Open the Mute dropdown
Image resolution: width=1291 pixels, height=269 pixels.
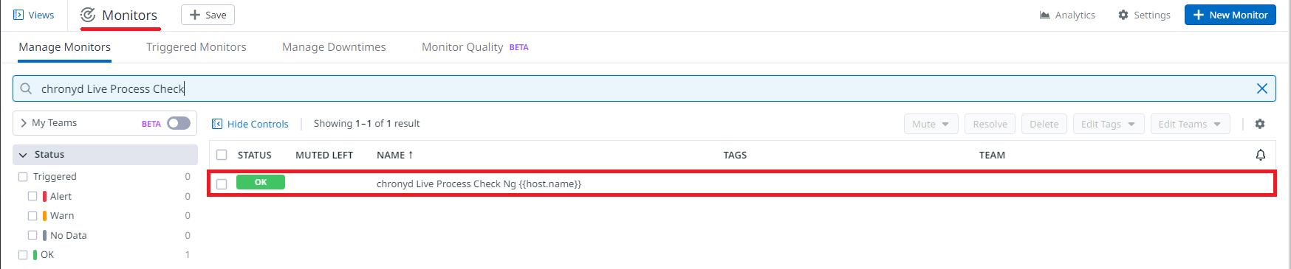931,124
